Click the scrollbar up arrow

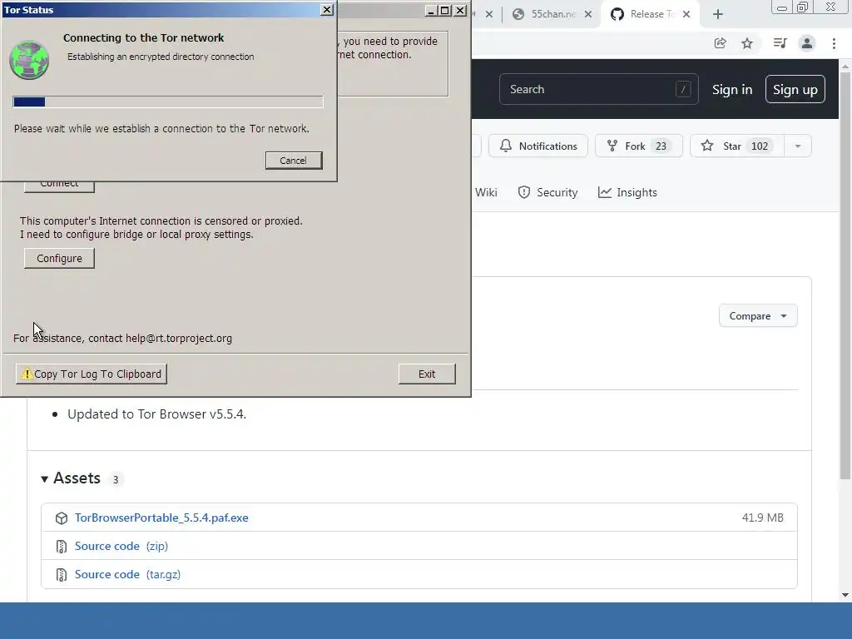point(845,66)
